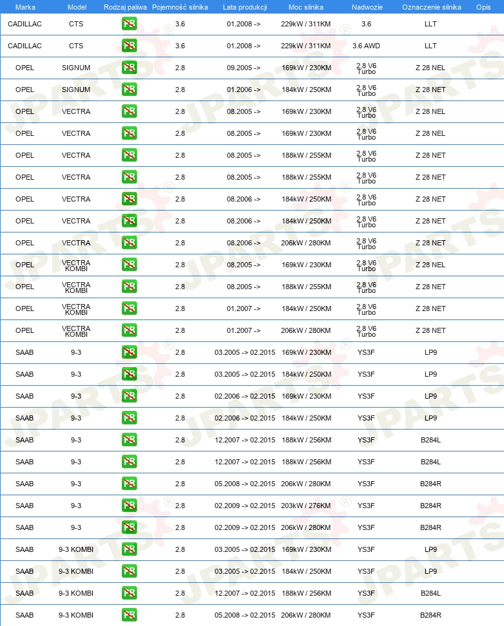
Task: Select '206kW / 280KM' in Opel Vectra 08.2006 row
Action: click(305, 243)
